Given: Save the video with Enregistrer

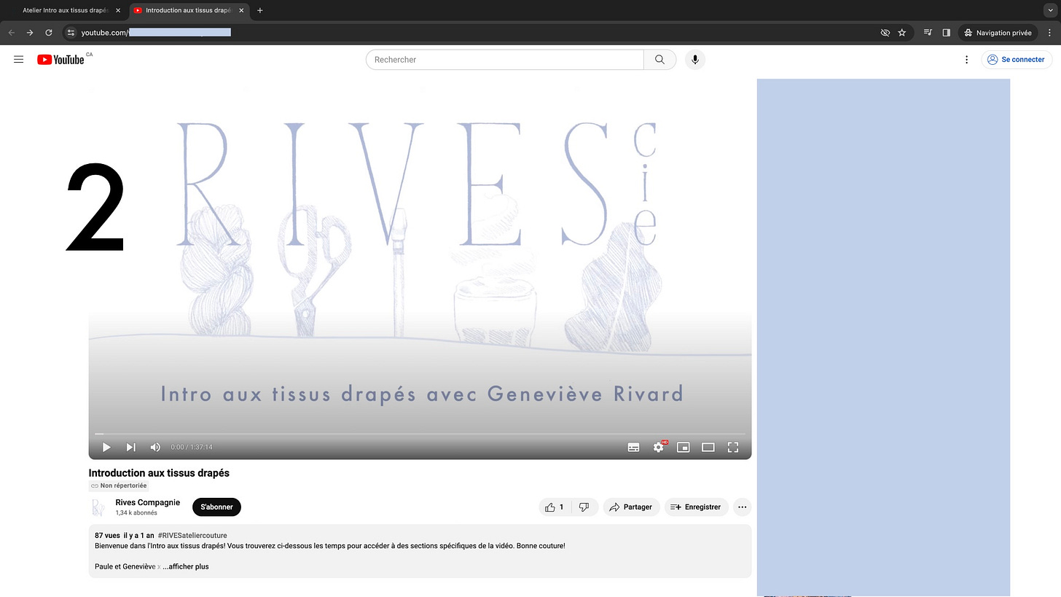Looking at the screenshot, I should click(696, 507).
